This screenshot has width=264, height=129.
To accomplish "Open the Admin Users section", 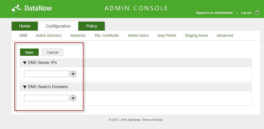I will (x=138, y=35).
